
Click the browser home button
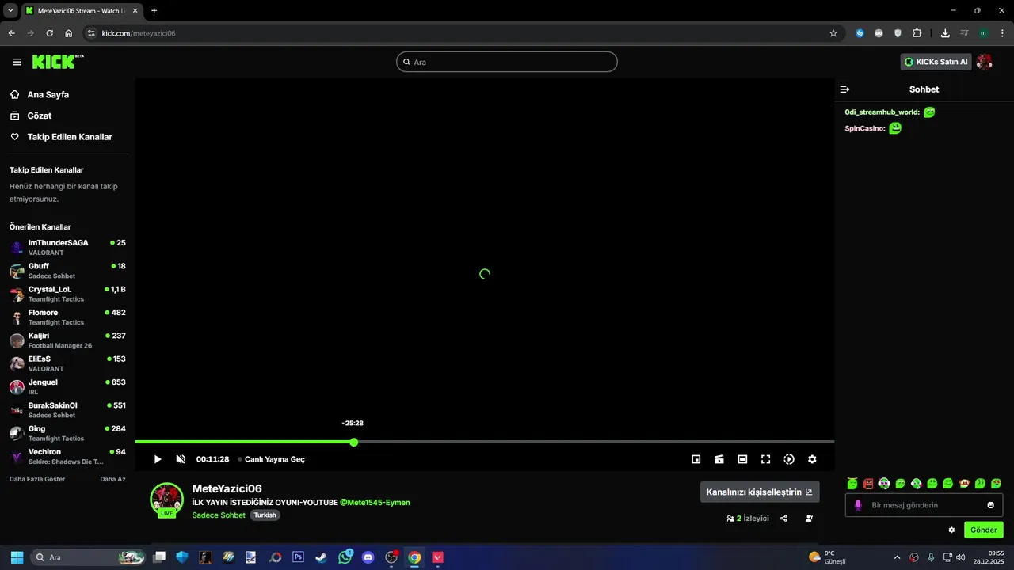[69, 33]
